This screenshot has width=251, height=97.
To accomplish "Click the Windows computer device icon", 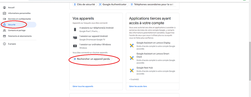I will point(75,46).
